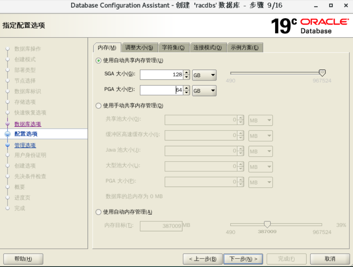Click the "指定配置选项" page heading
Image resolution: width=353 pixels, height=267 pixels.
pos(24,25)
